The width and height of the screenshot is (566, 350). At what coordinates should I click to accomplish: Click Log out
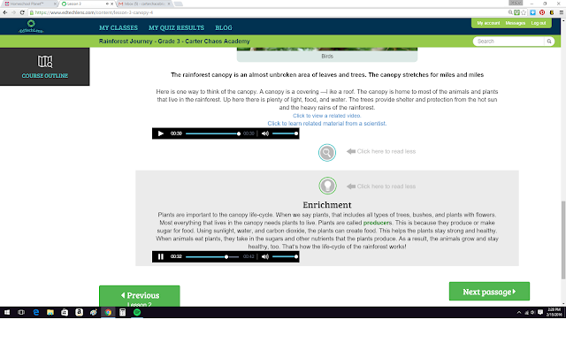pyautogui.click(x=539, y=23)
